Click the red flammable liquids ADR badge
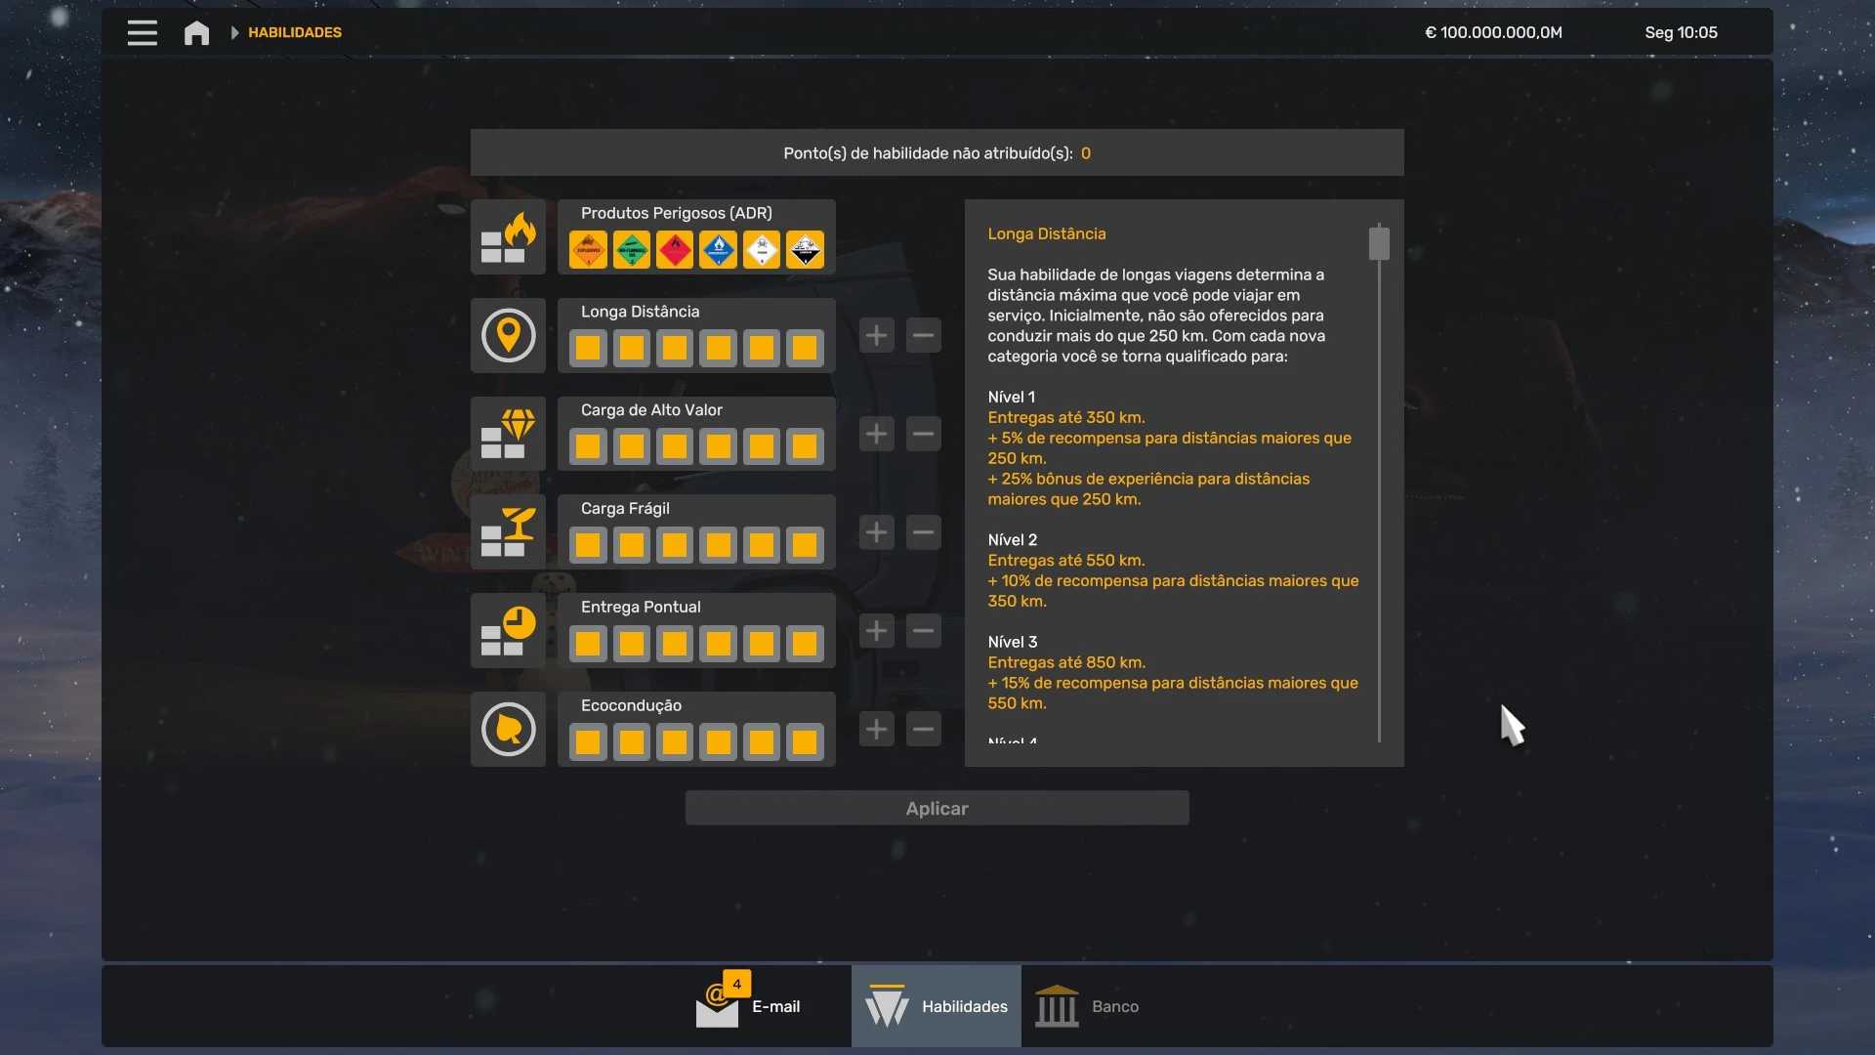Screen dimensions: 1875x1055 click(x=675, y=250)
